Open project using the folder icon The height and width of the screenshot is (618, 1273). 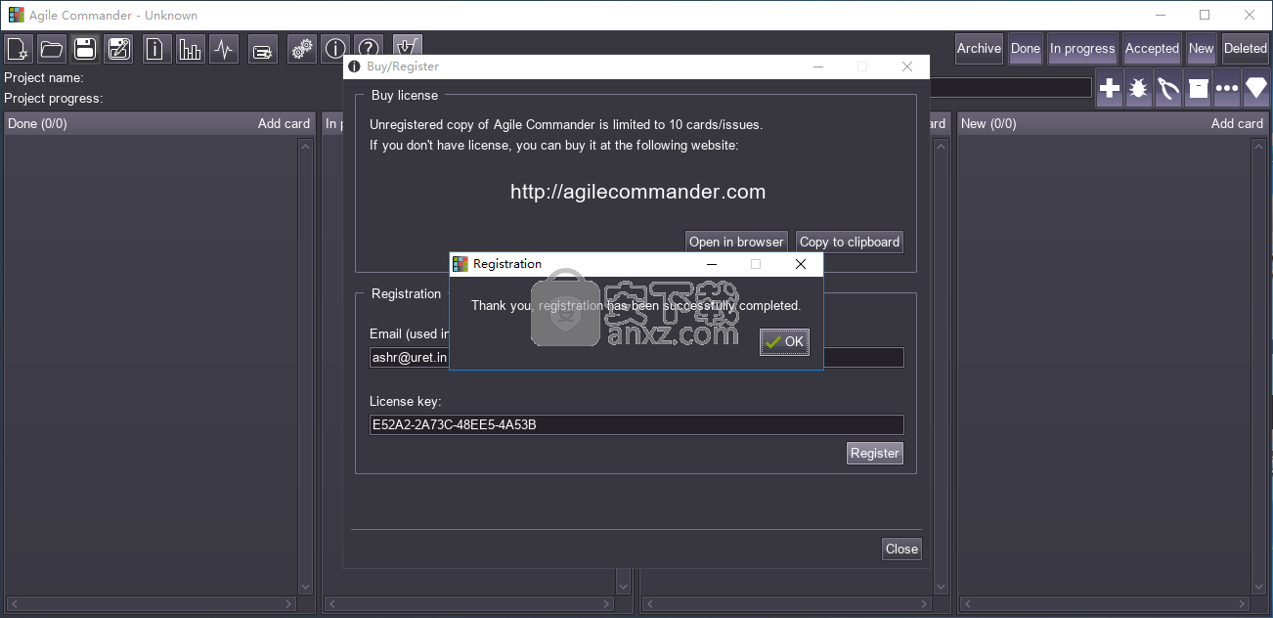pos(52,49)
